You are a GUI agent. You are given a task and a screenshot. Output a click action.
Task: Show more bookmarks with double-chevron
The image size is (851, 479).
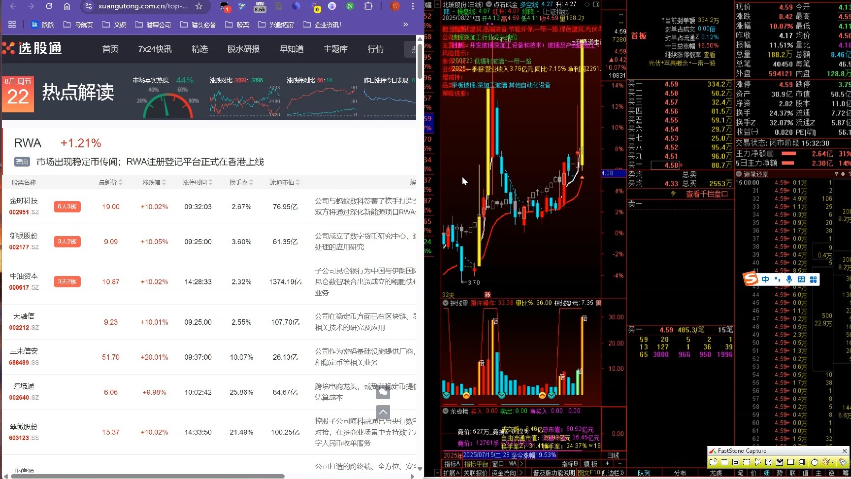point(405,24)
